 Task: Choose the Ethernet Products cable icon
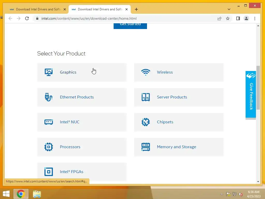[48, 97]
